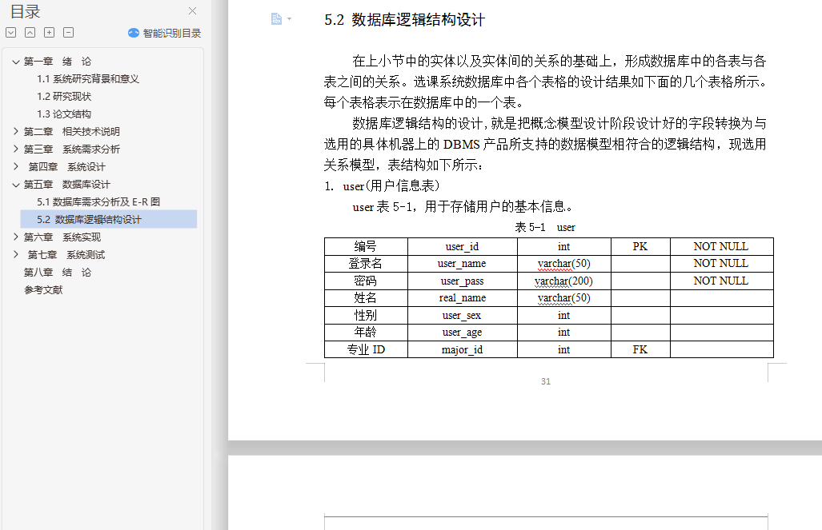Image resolution: width=822 pixels, height=530 pixels.
Task: Jump to 1.1 系统研究背景和意义
Action: pyautogui.click(x=88, y=79)
